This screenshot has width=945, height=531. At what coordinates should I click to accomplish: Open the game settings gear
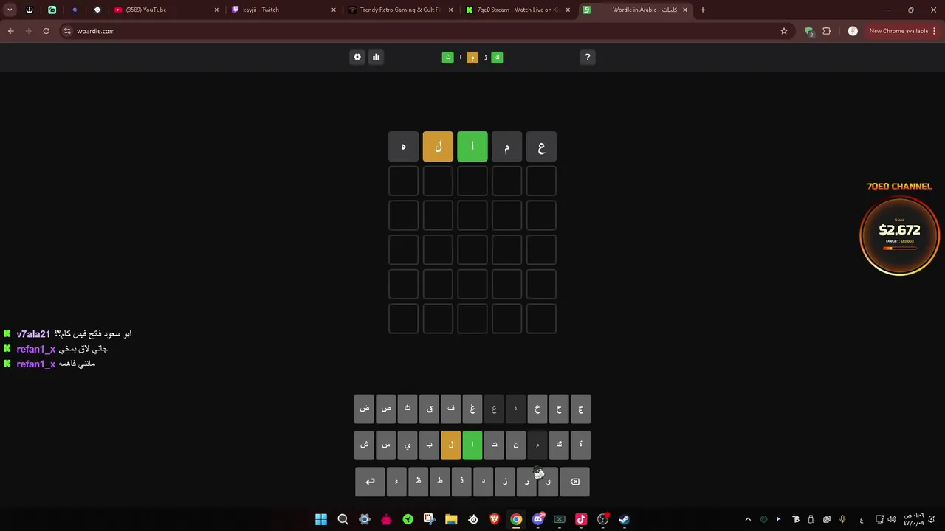[x=357, y=57]
